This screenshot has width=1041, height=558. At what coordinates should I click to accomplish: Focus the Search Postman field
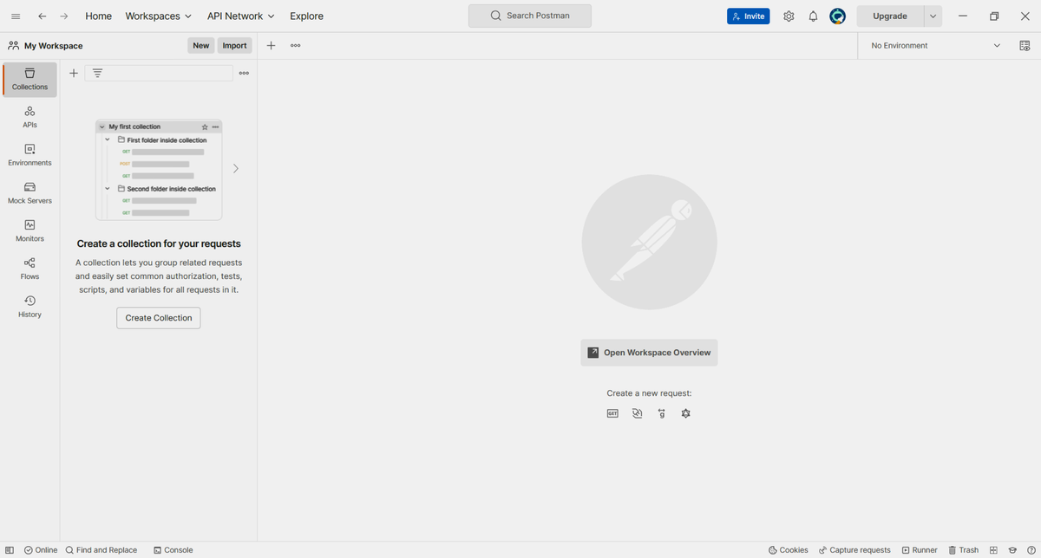click(530, 16)
